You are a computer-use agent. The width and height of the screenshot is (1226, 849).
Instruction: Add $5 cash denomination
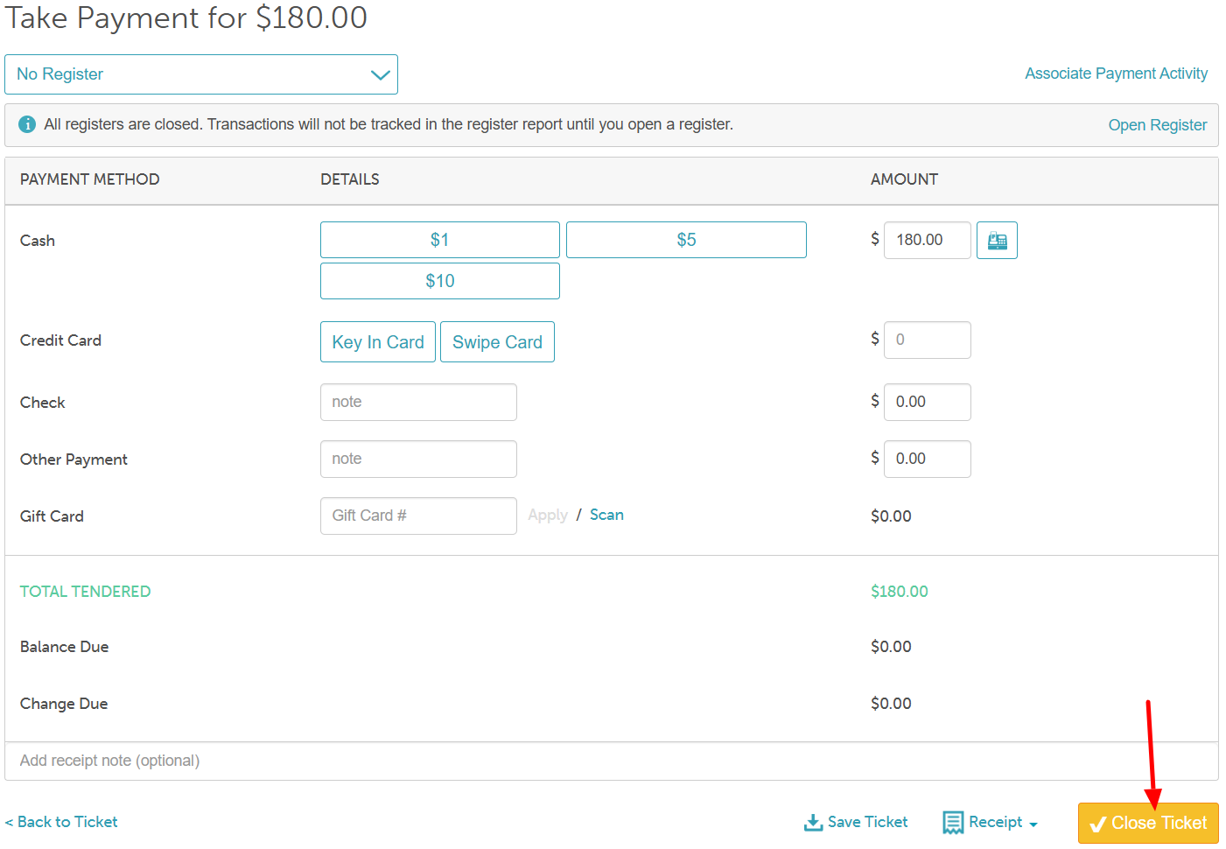(x=686, y=240)
